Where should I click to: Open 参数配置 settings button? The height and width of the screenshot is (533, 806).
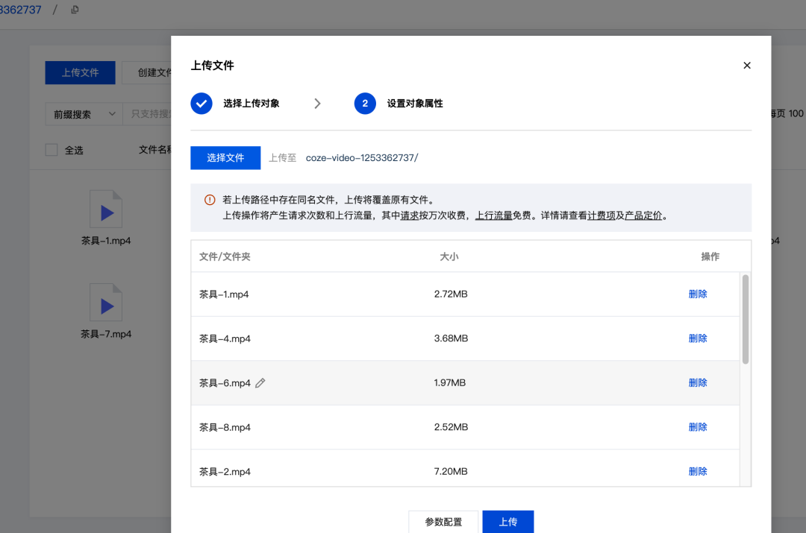tap(443, 522)
